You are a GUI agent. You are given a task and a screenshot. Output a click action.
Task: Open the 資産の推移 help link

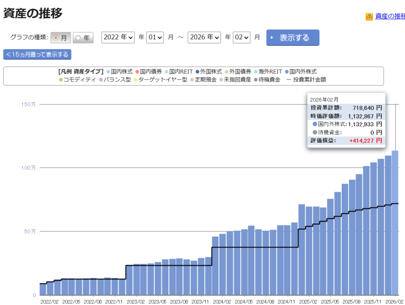click(x=390, y=16)
